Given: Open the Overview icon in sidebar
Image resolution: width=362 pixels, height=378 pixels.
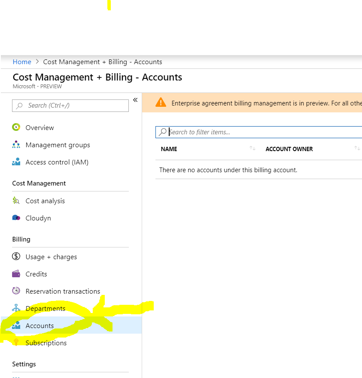Looking at the screenshot, I should click(16, 127).
